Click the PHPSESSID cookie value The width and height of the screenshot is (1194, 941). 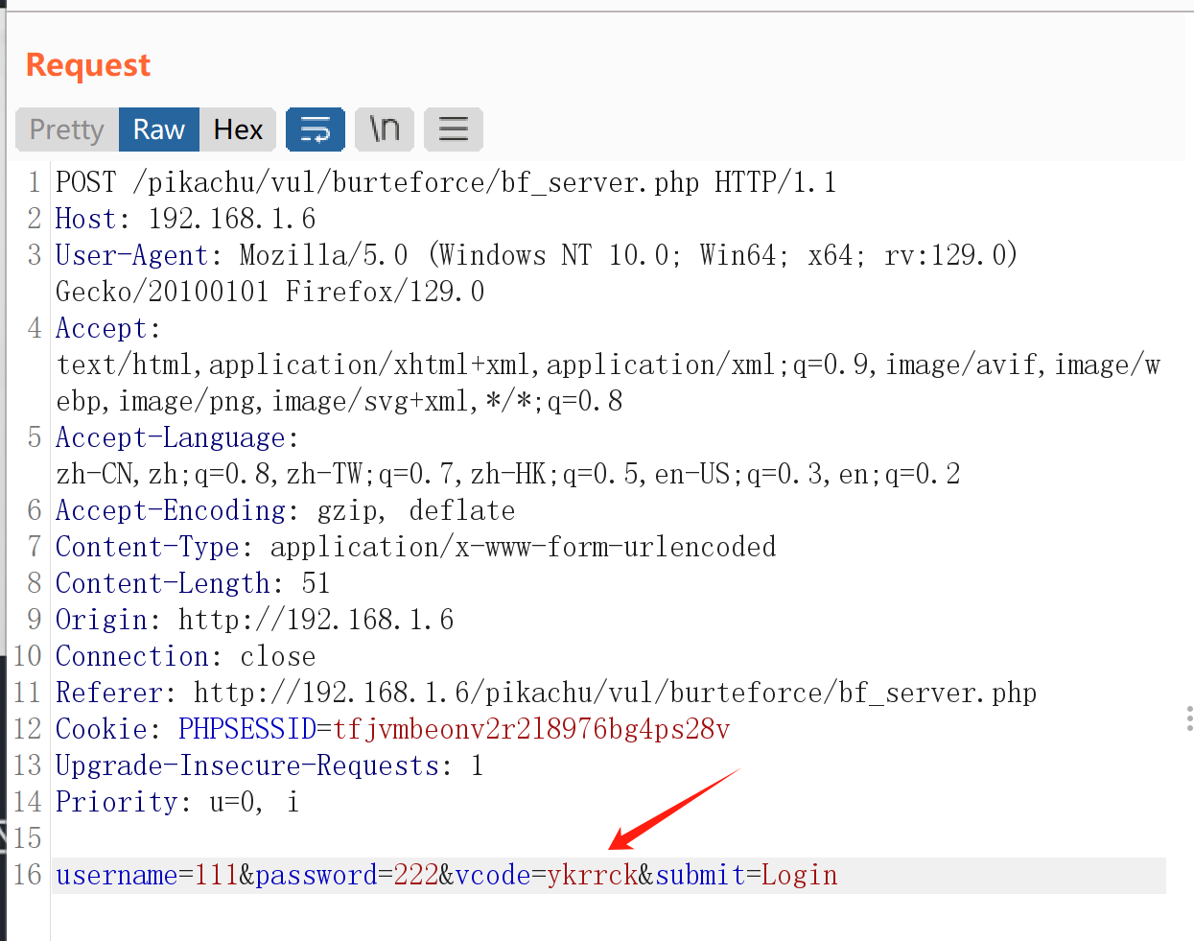pyautogui.click(x=531, y=729)
